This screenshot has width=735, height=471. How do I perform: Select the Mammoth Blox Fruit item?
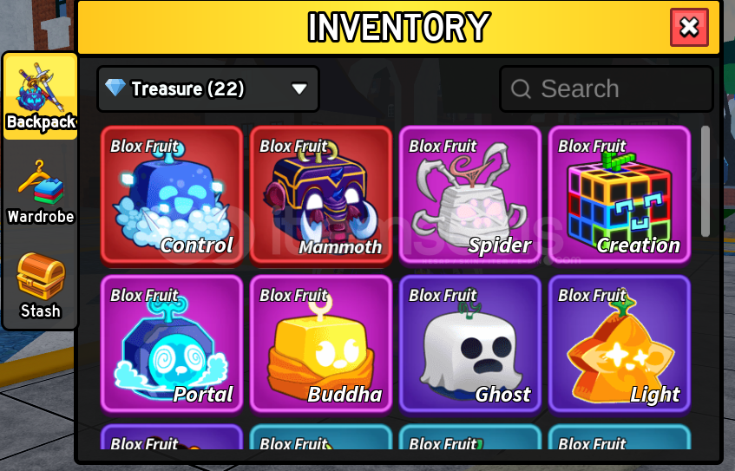click(320, 195)
